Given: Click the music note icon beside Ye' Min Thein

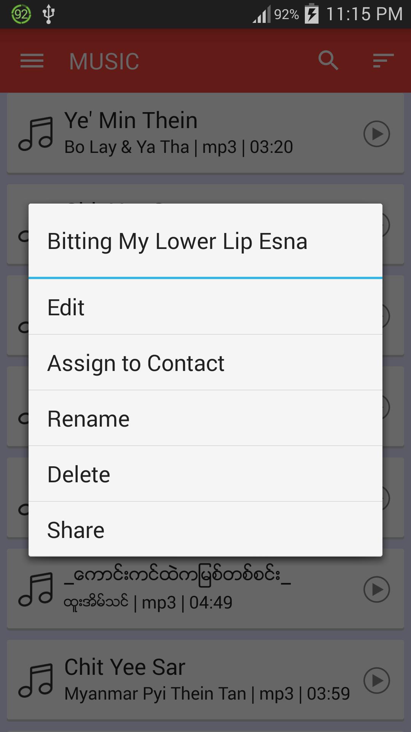Looking at the screenshot, I should pyautogui.click(x=37, y=134).
